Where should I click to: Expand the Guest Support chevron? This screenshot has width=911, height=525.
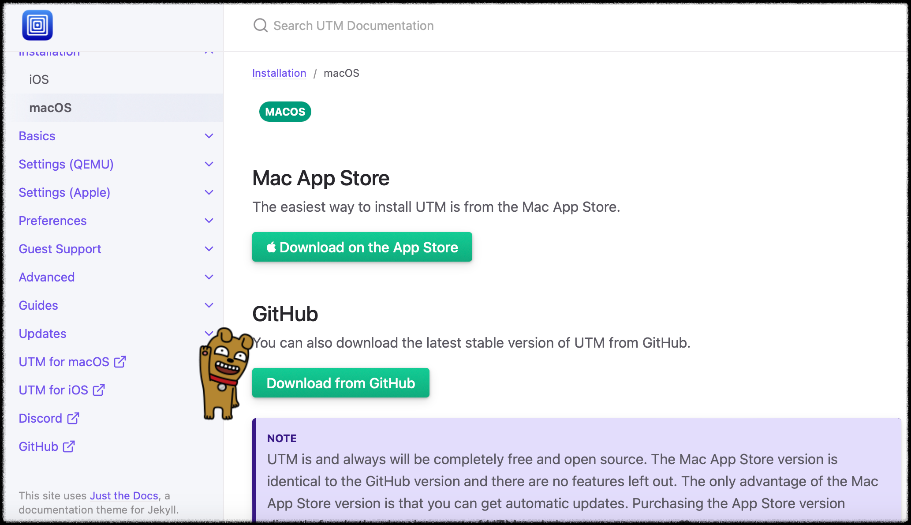[x=209, y=249]
